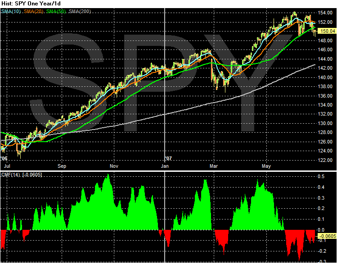
Task: Click the 132.00 price axis label
Action: (x=326, y=114)
